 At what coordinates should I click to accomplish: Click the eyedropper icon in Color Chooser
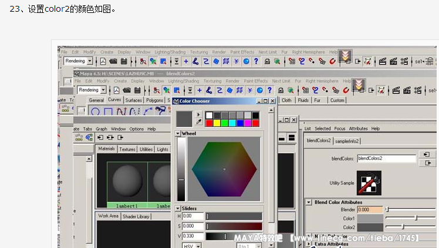point(198,122)
